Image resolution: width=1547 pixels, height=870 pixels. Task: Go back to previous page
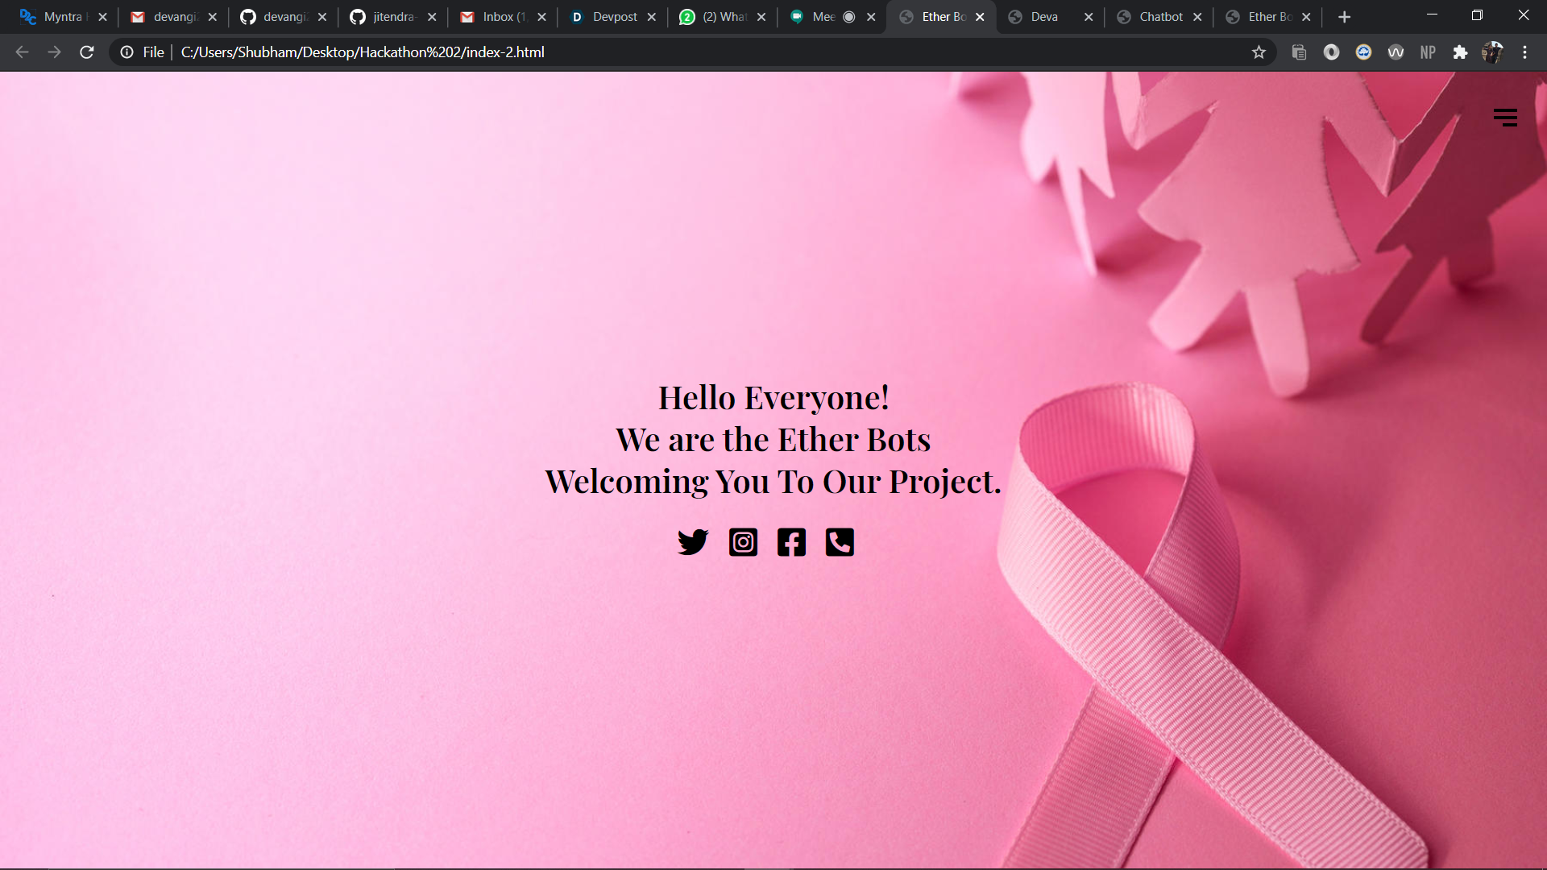(22, 52)
